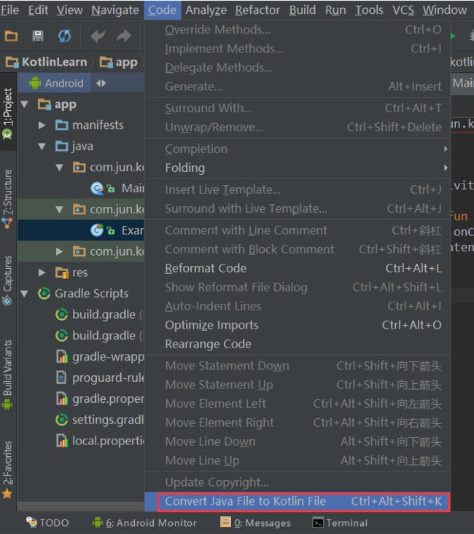Open the Build menu
Image resolution: width=474 pixels, height=534 pixels.
pos(303,10)
